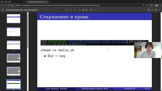Click the document vertical scrollbar
The height and width of the screenshot is (91, 162).
[x=161, y=52]
